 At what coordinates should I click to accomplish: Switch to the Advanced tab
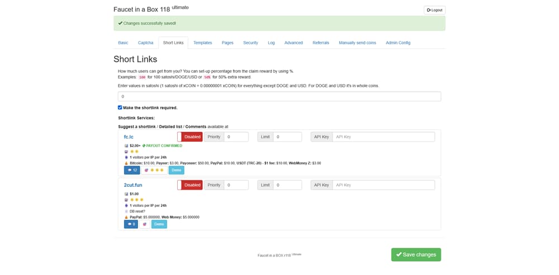(293, 43)
